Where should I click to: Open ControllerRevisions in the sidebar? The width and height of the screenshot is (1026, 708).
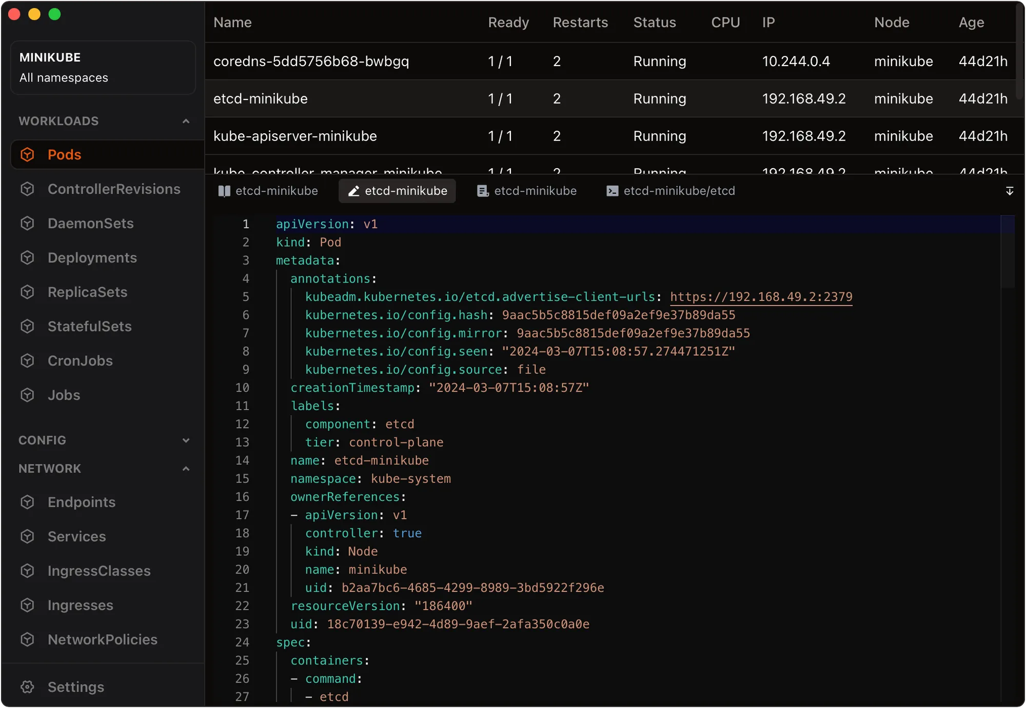click(x=108, y=189)
